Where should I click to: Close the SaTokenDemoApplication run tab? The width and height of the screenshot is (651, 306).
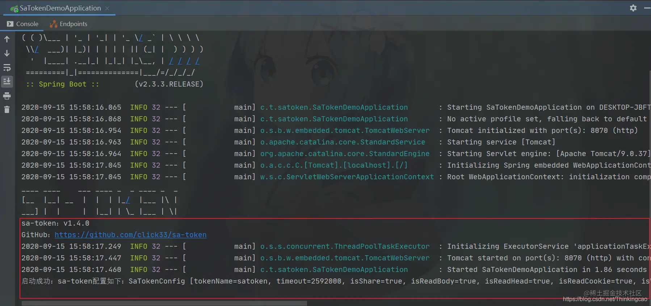107,8
